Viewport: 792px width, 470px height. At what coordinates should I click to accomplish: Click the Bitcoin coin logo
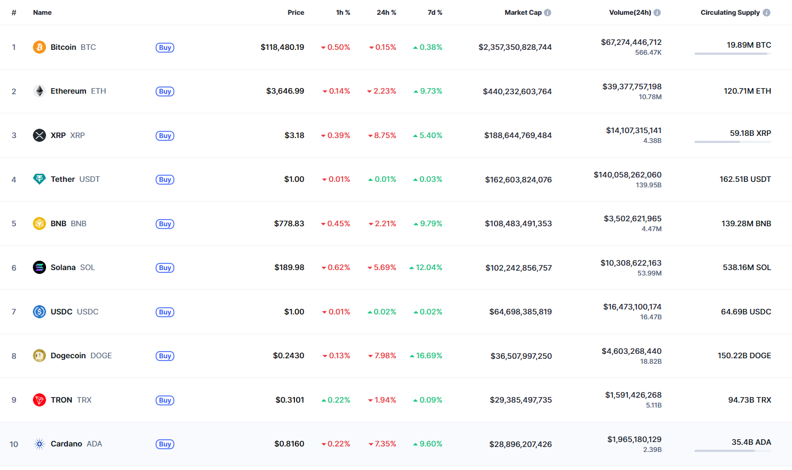click(39, 47)
